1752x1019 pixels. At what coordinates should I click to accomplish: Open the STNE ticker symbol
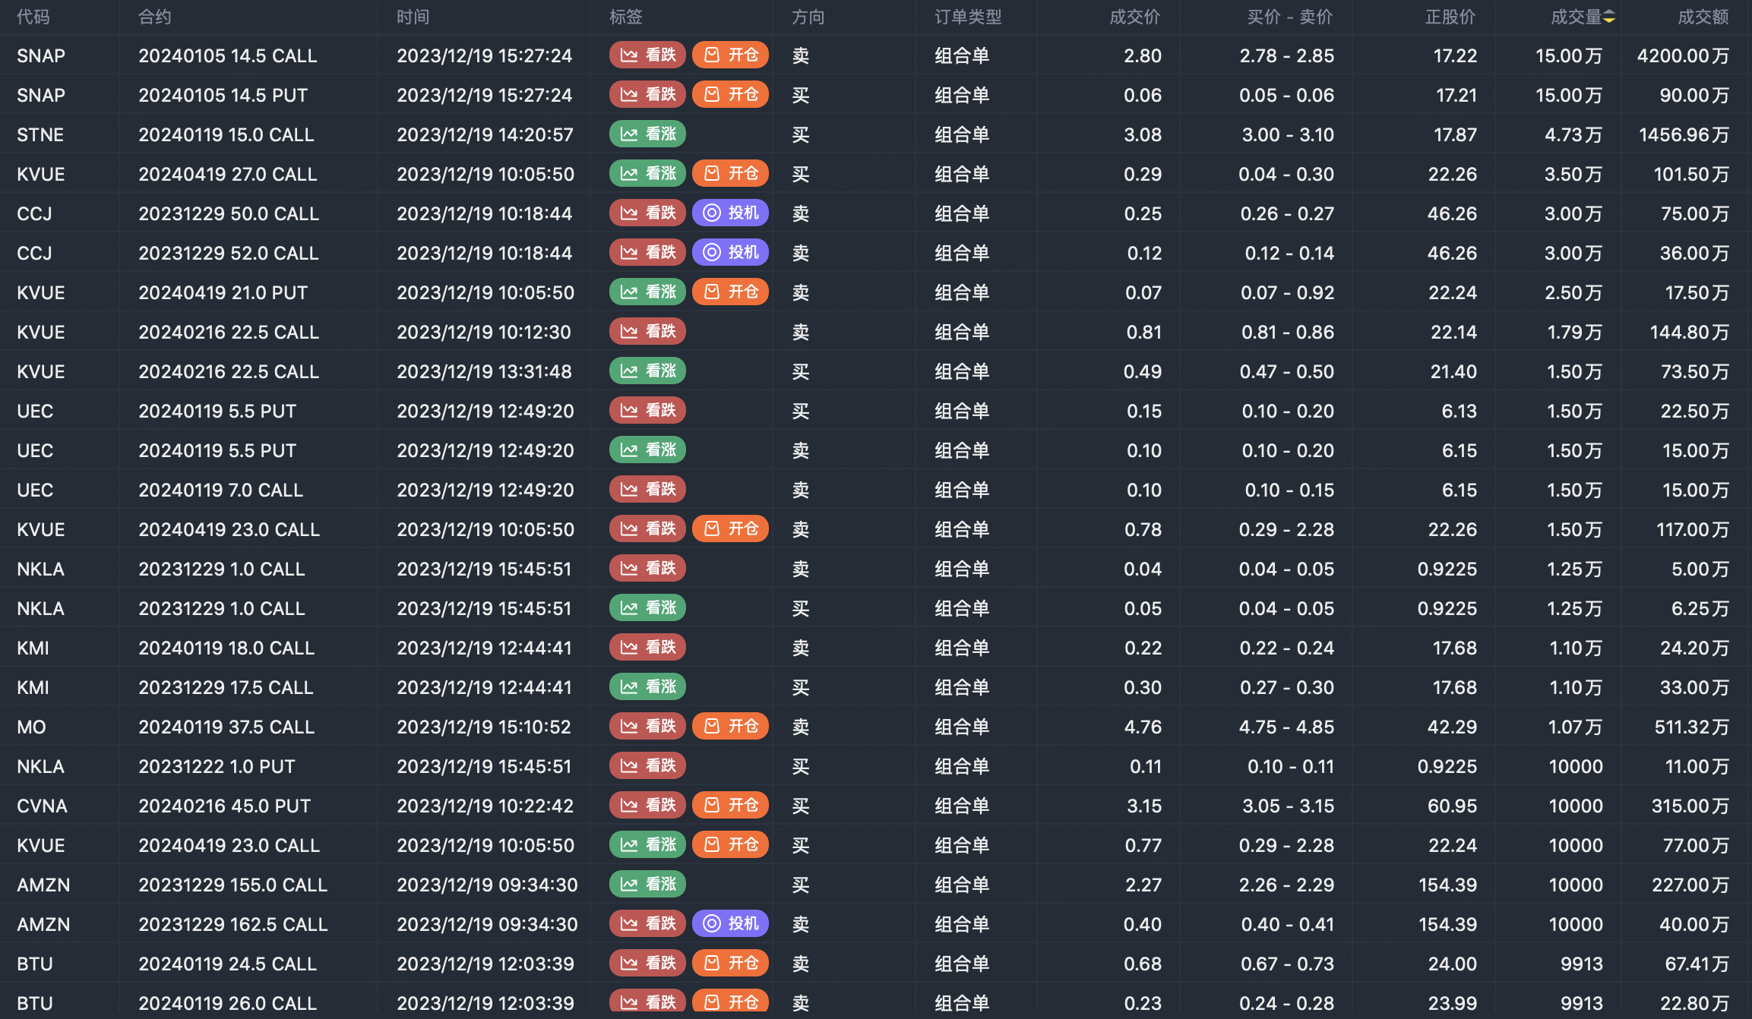point(40,134)
